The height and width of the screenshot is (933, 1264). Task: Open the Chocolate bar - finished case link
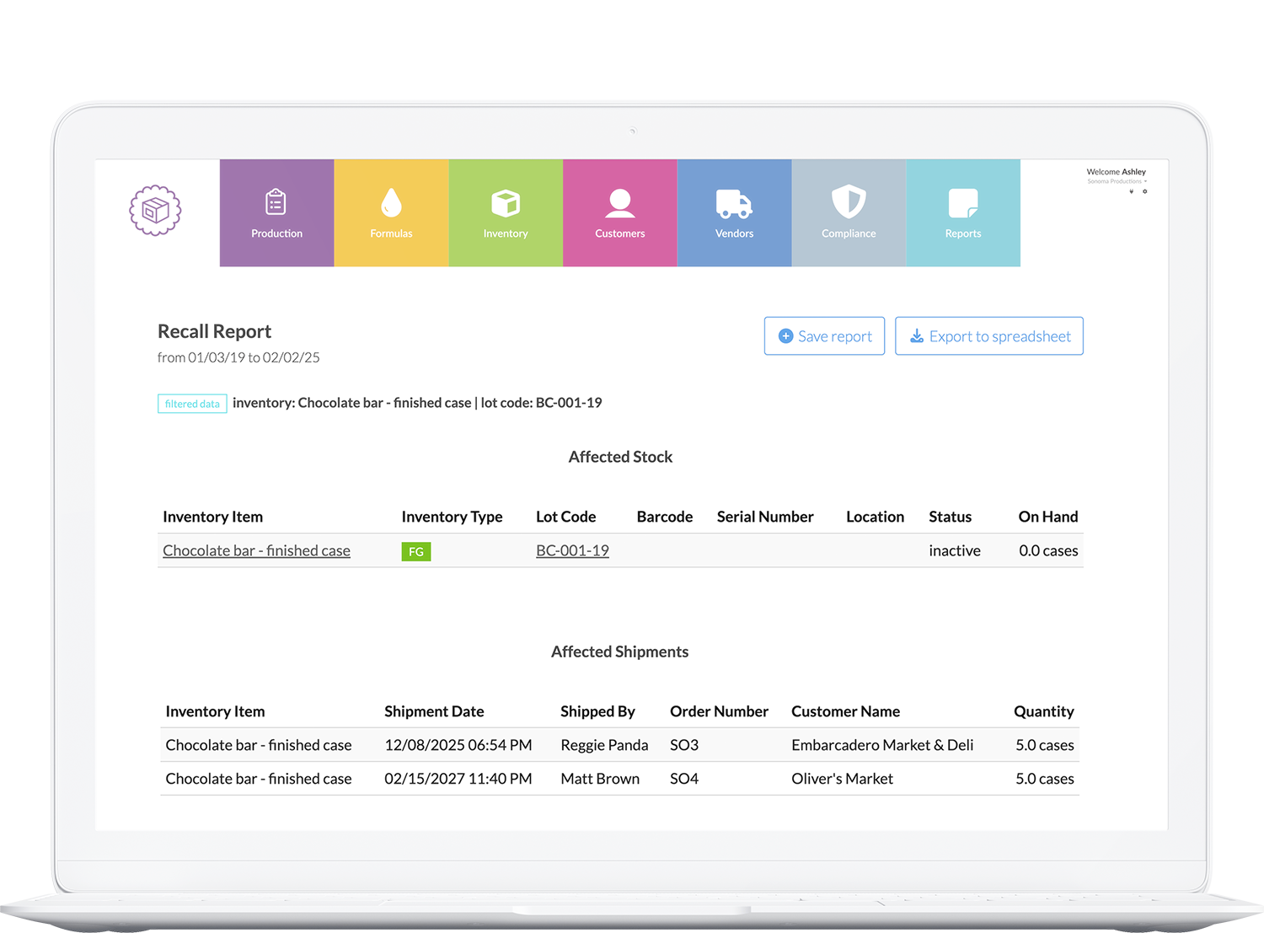(256, 550)
